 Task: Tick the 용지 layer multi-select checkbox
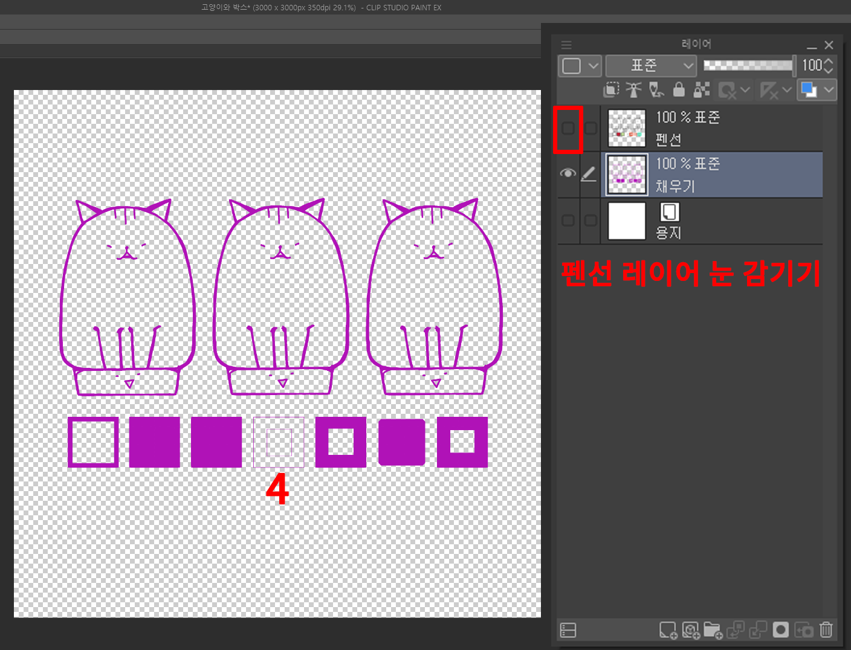coord(591,220)
